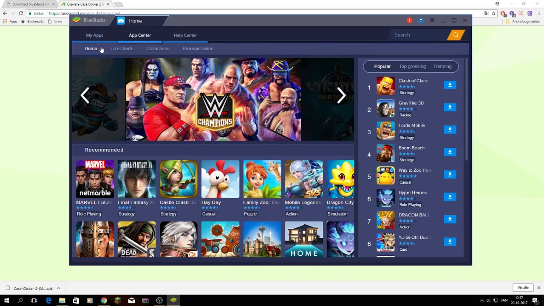The width and height of the screenshot is (544, 306).
Task: Open GraviTire 3D tire icon
Action: point(385,108)
